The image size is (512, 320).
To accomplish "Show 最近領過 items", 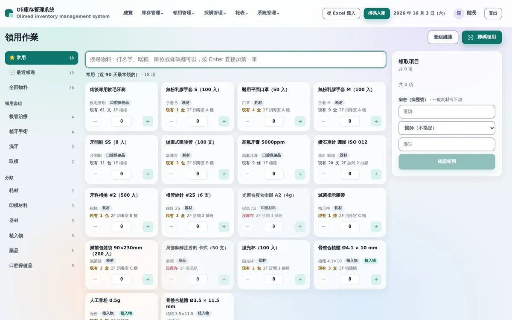I will 42,73.
